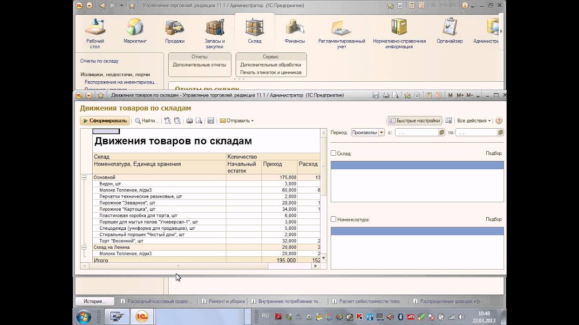Switch to Внутреннее потребление tab
579x325 pixels.
point(287,301)
